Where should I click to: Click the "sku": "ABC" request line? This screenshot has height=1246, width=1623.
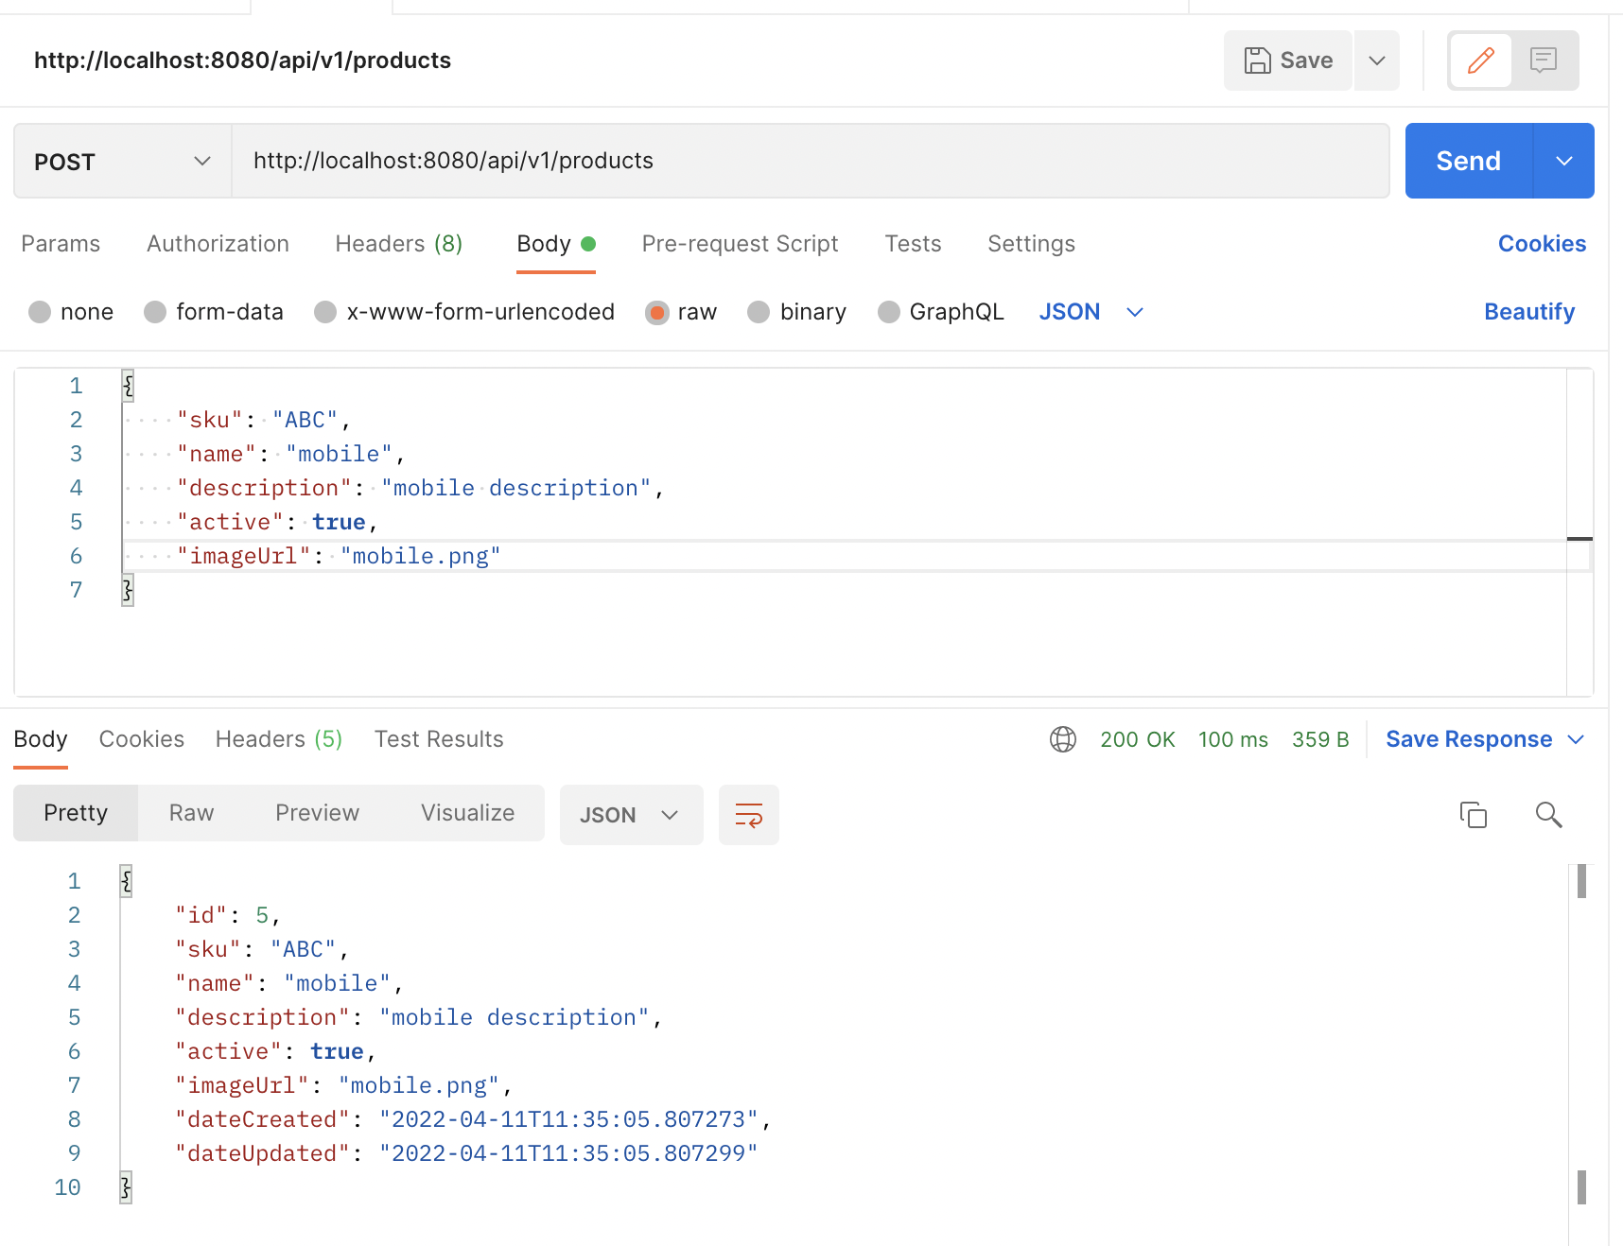(x=264, y=420)
